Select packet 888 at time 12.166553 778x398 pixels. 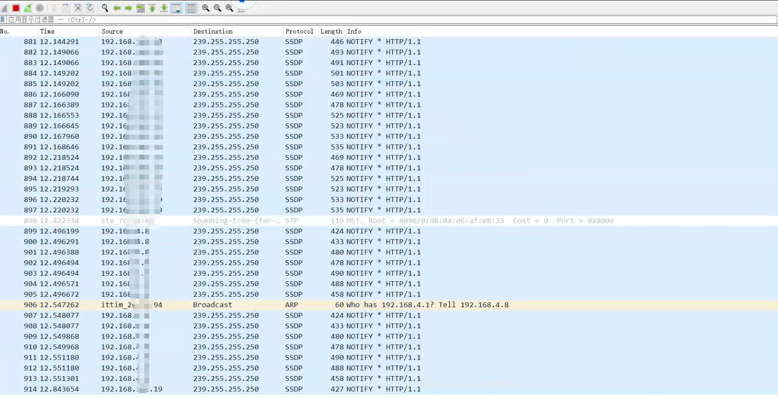[389, 115]
